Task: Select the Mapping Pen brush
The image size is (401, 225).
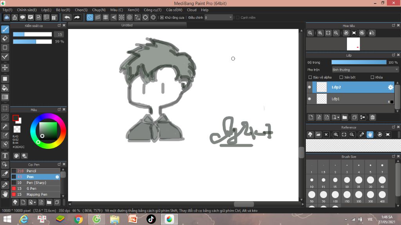Action: point(36,195)
